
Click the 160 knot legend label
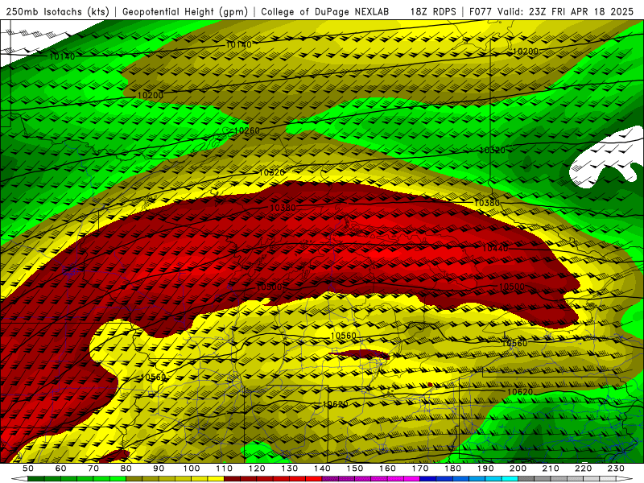coord(387,469)
